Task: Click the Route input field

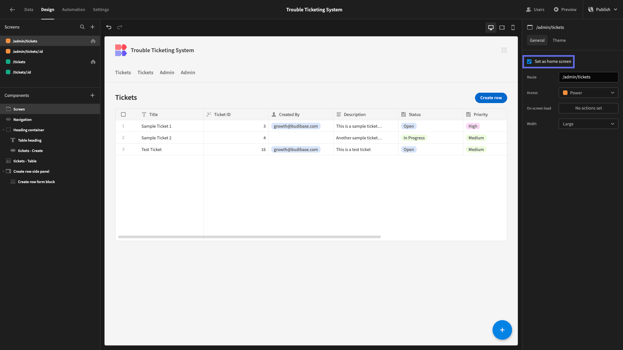Action: 588,77
